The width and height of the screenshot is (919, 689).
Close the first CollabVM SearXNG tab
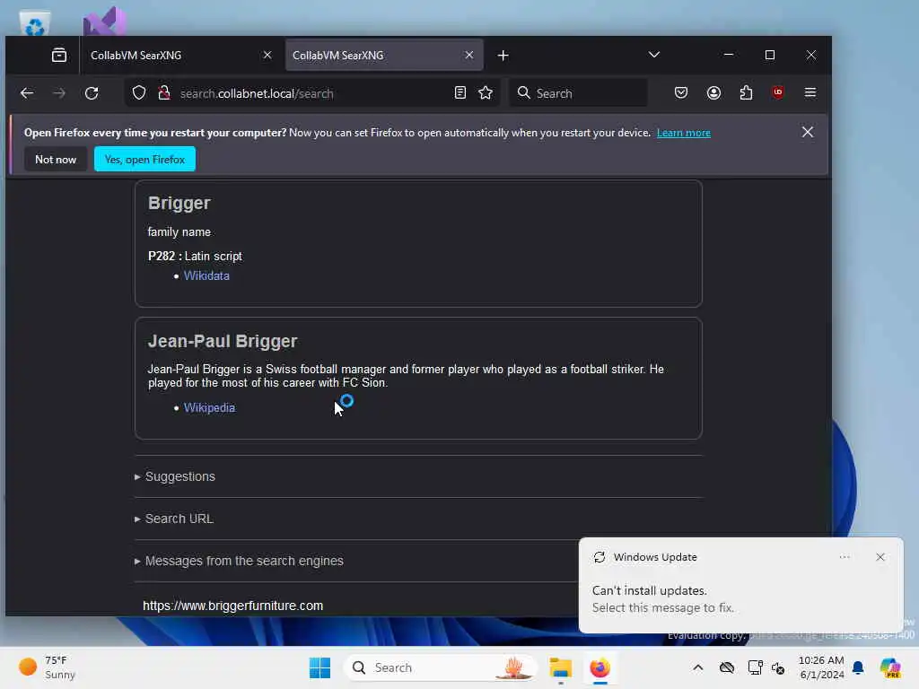pos(267,55)
